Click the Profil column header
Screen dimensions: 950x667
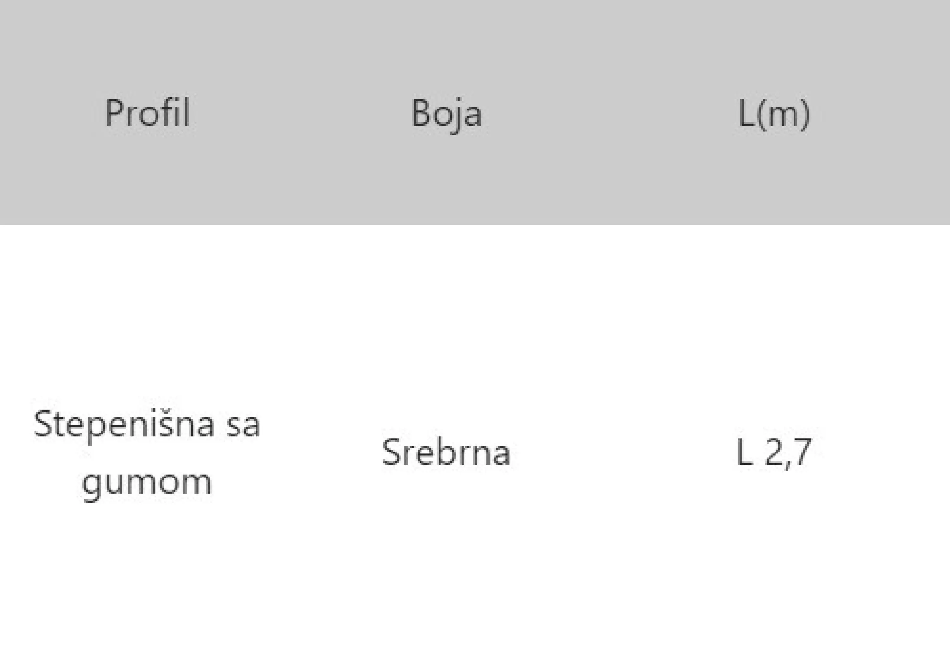147,112
